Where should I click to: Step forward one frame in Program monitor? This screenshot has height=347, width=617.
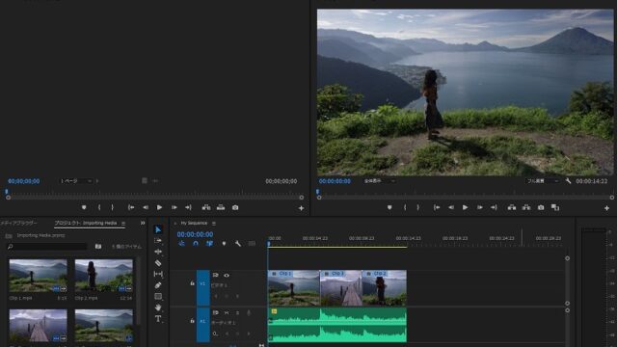480,207
